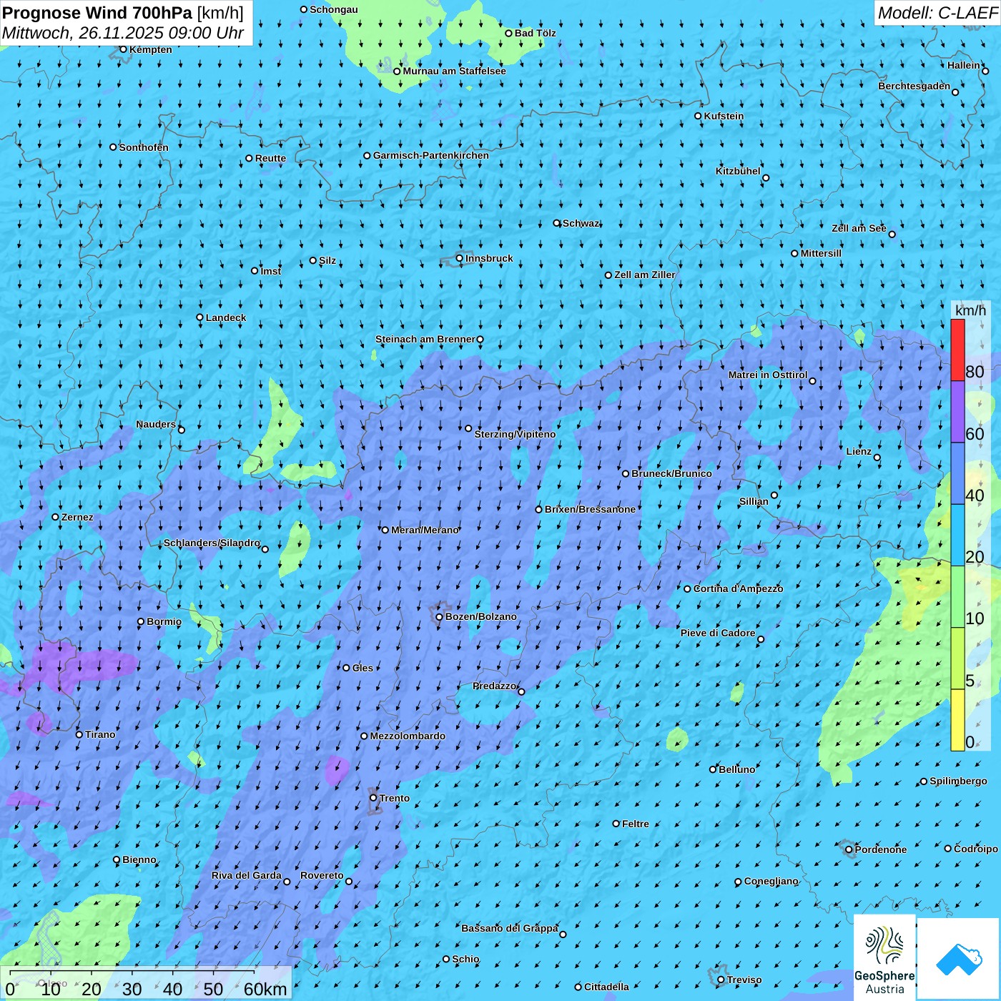Image resolution: width=1001 pixels, height=1001 pixels.
Task: Click the Bozen/Bolzano city marker
Action: pyautogui.click(x=440, y=616)
